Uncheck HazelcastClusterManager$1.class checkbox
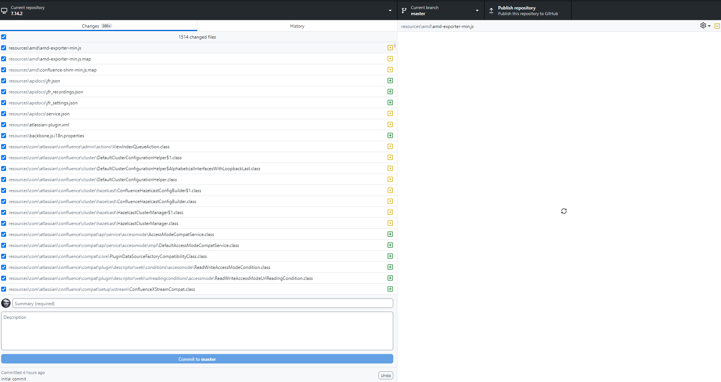721x382 pixels. point(3,212)
